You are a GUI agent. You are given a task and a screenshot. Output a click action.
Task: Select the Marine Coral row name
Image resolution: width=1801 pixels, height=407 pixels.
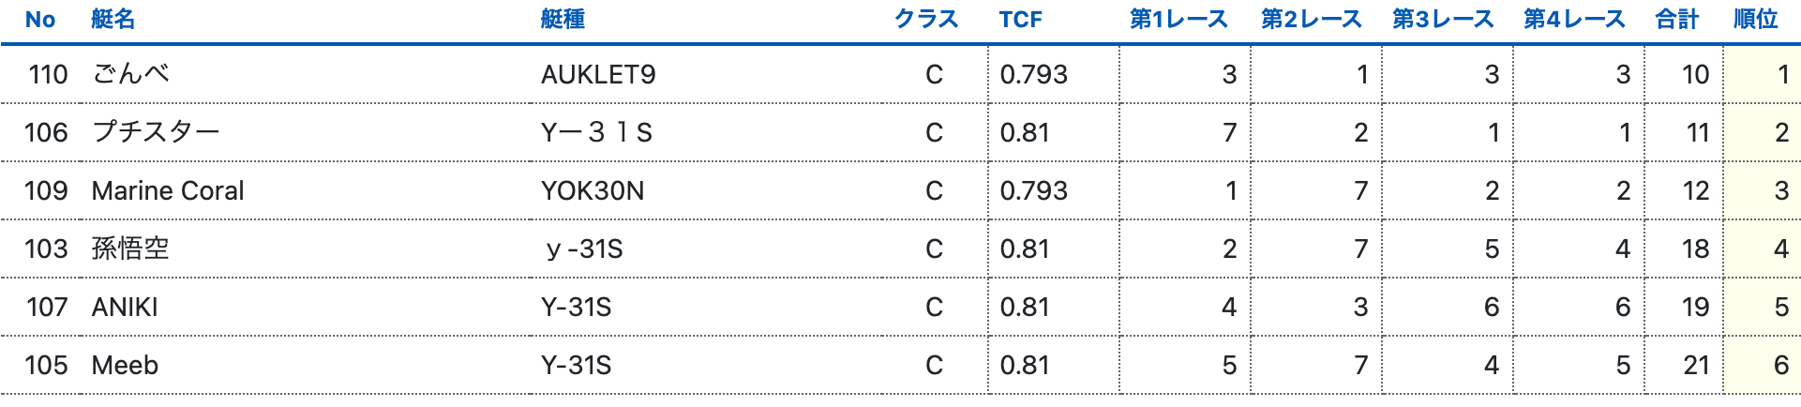point(168,190)
